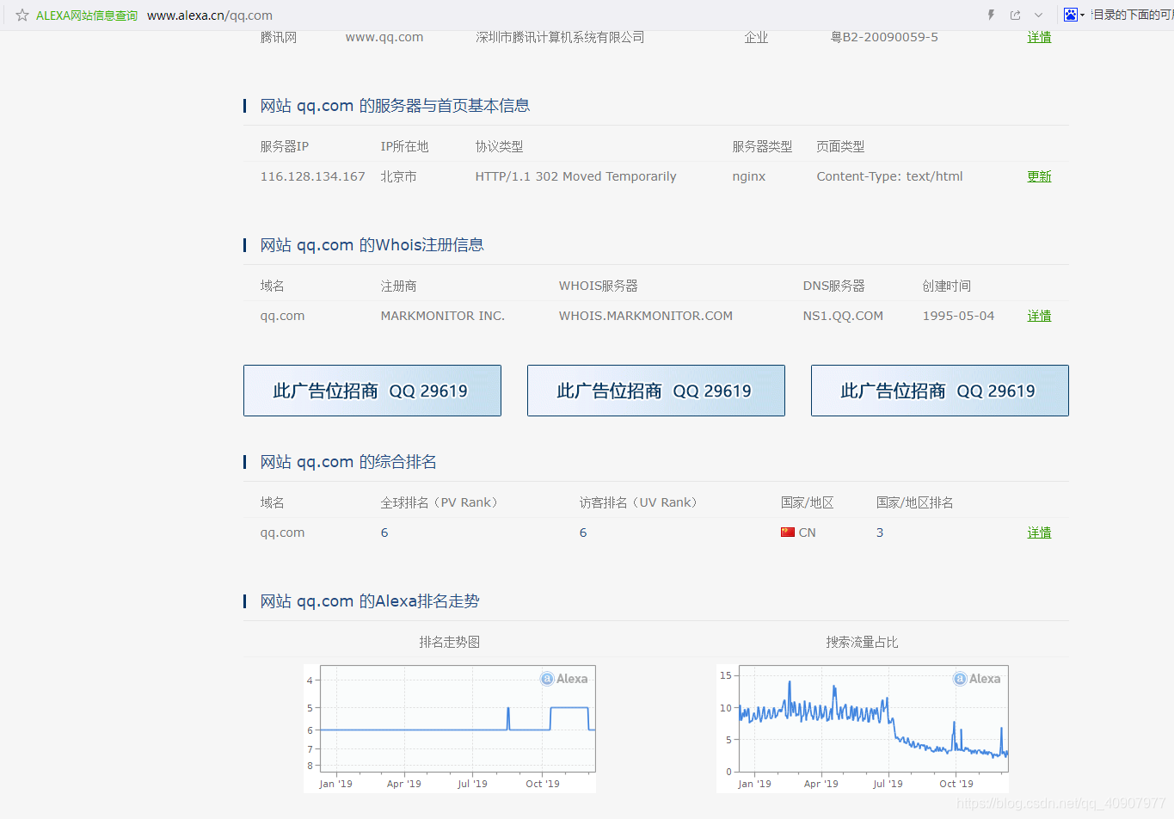Click creation date 1995-05-04

pos(959,316)
